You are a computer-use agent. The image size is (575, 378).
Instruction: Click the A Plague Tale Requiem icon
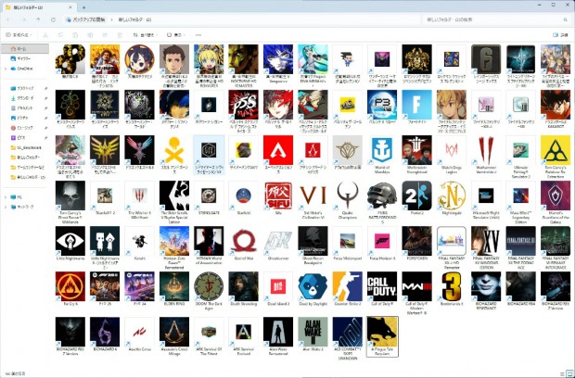tap(383, 331)
